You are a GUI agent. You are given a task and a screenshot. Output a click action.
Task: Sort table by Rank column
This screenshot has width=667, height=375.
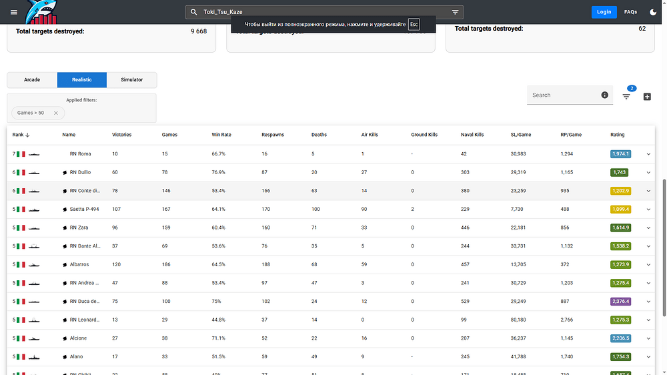[21, 135]
